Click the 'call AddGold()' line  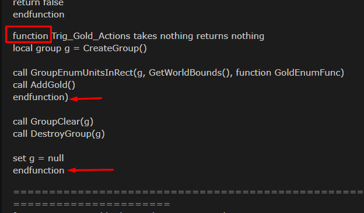pos(44,85)
